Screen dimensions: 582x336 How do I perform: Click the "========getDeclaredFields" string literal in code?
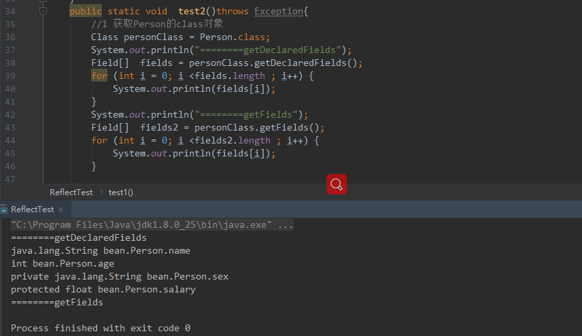pyautogui.click(x=268, y=50)
